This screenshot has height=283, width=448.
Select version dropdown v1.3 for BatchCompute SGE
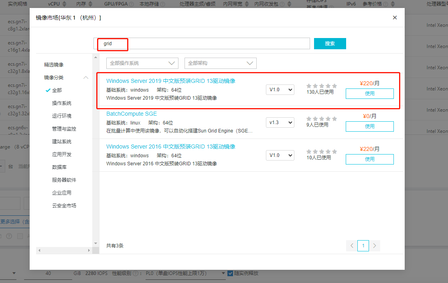coord(280,122)
